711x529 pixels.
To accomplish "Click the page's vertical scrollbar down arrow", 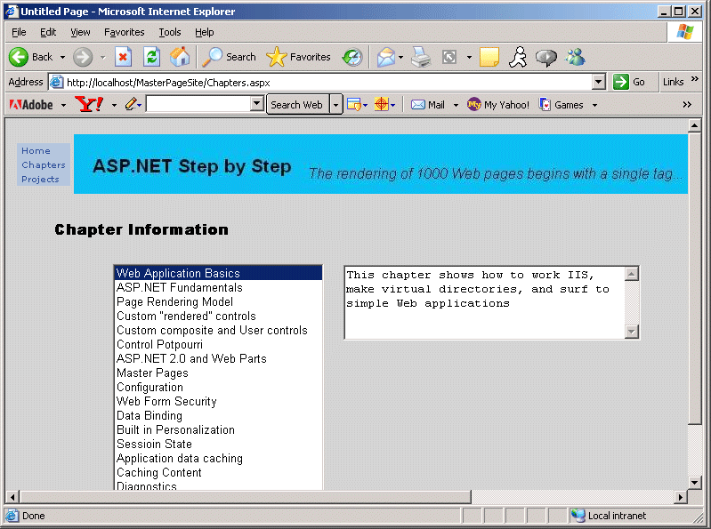I will [696, 482].
